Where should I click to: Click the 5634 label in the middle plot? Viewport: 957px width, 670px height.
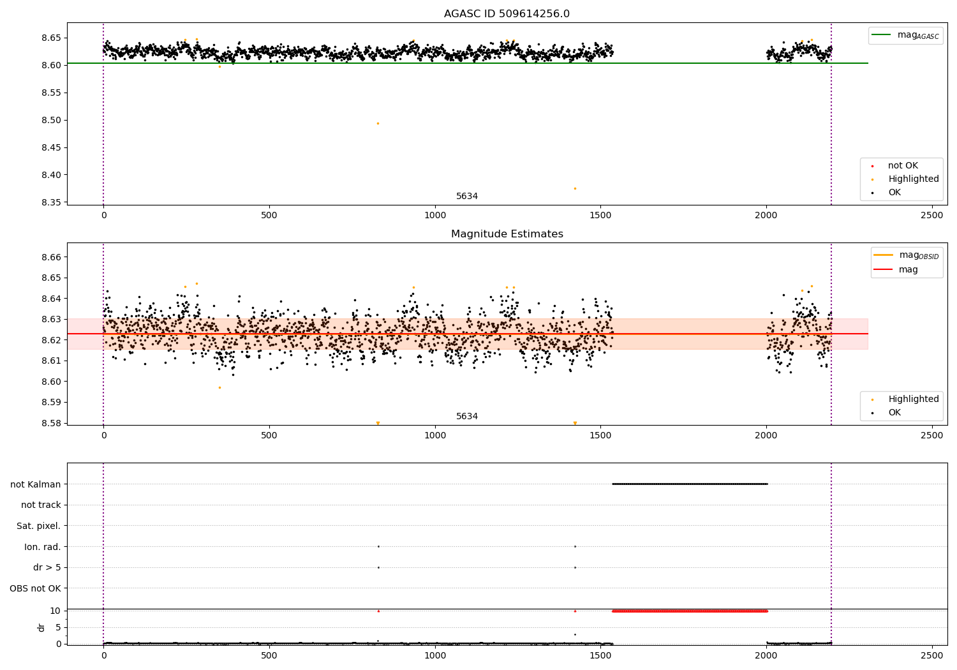[x=467, y=416]
